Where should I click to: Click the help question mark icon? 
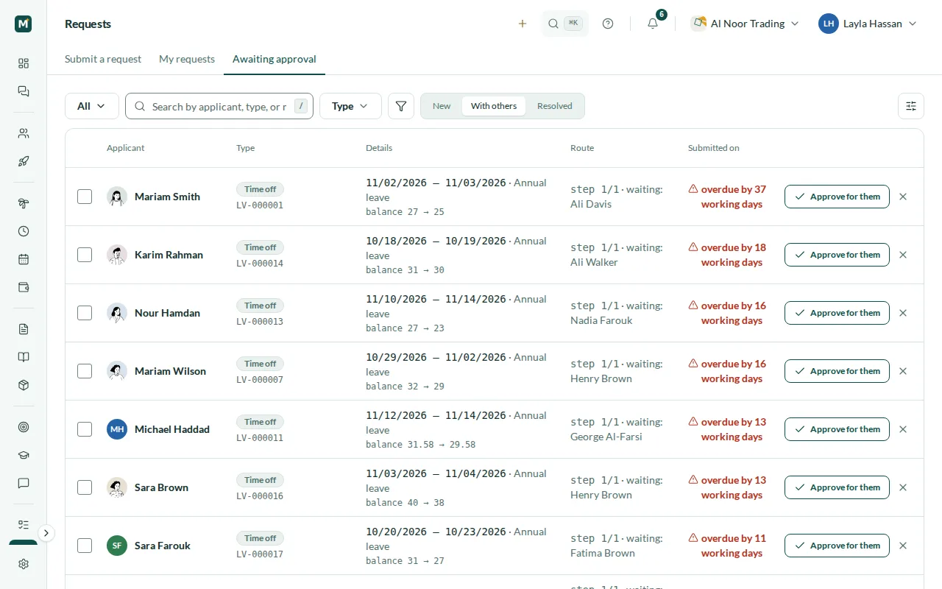[x=608, y=24]
